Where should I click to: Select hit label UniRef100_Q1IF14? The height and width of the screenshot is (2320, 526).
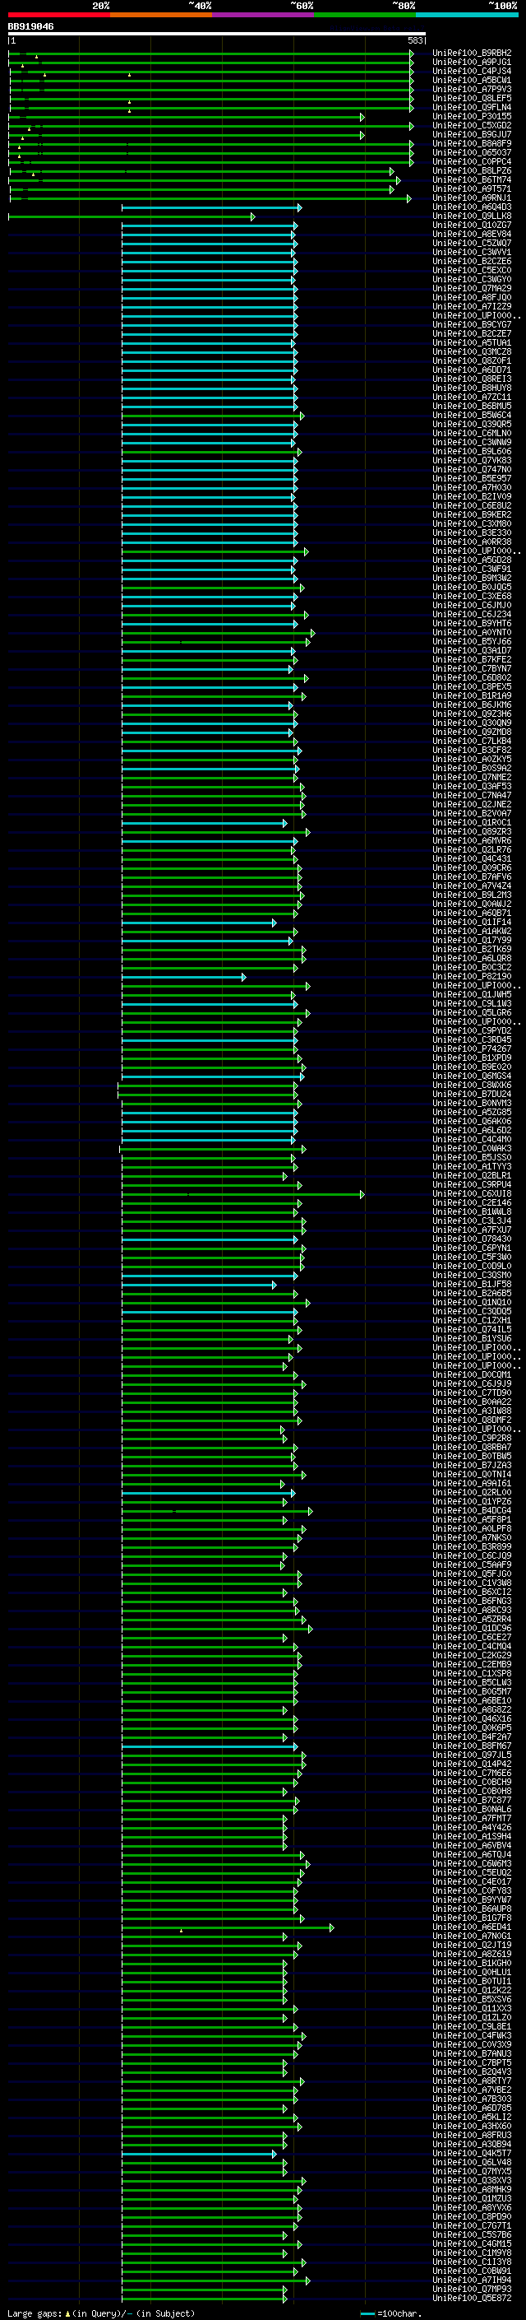coord(472,923)
